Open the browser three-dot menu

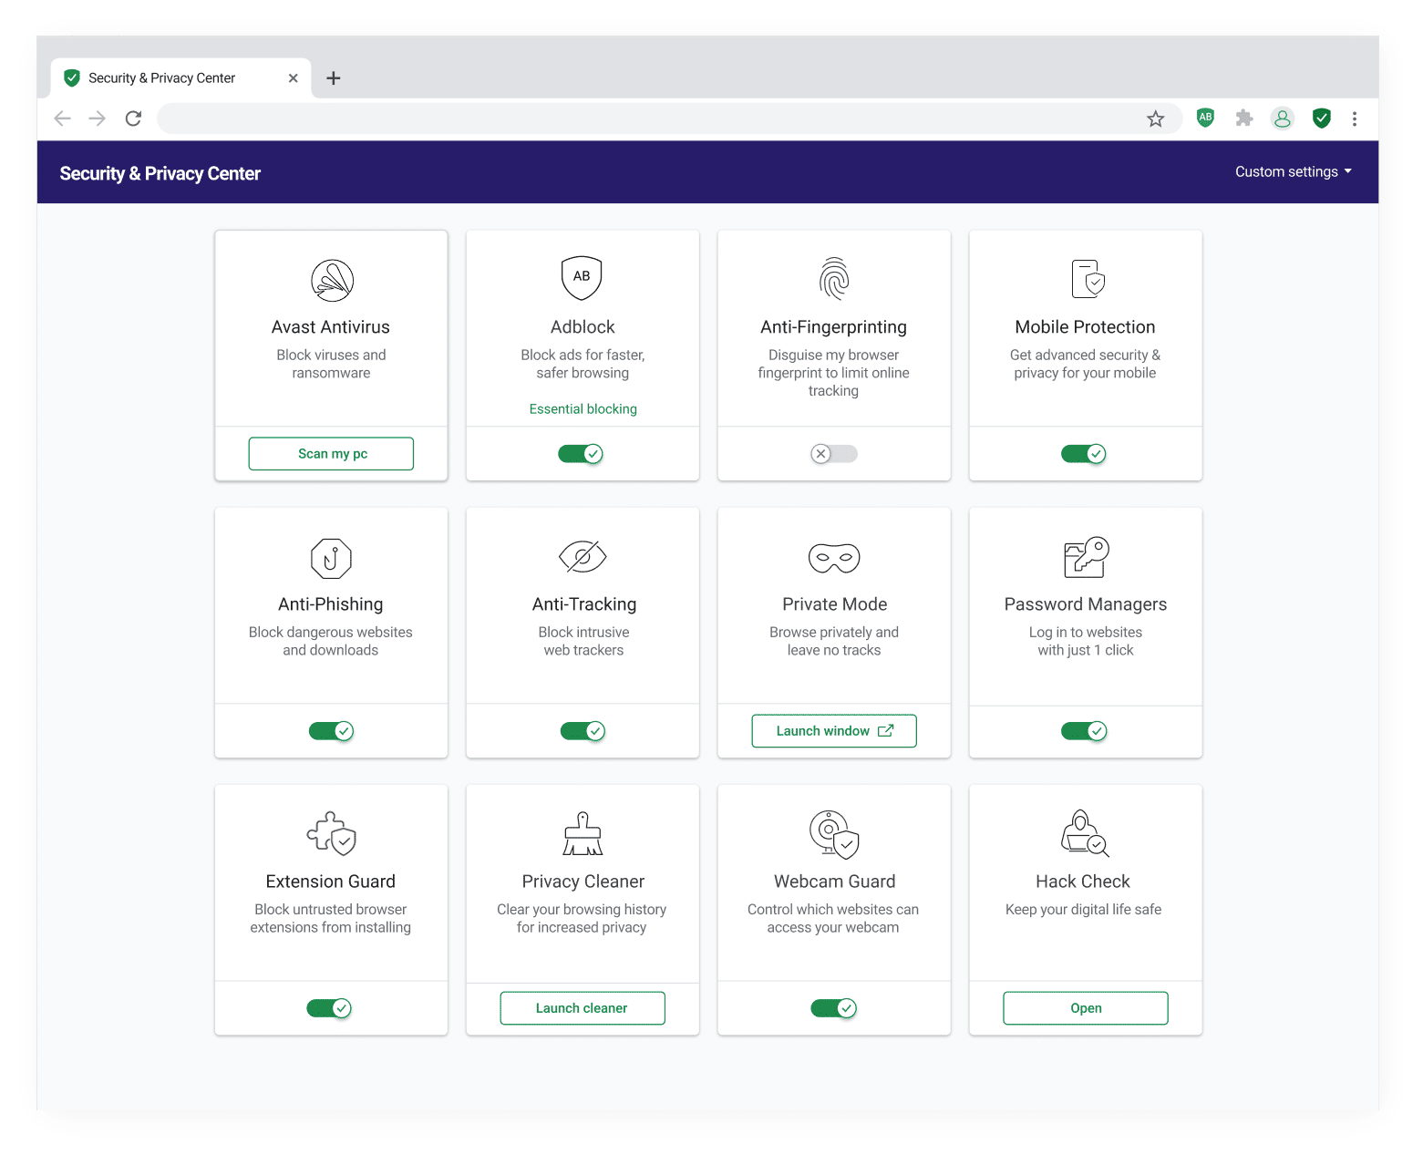coord(1354,119)
